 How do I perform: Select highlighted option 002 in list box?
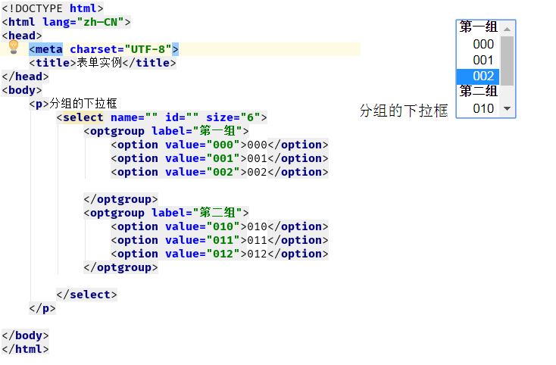coord(478,76)
